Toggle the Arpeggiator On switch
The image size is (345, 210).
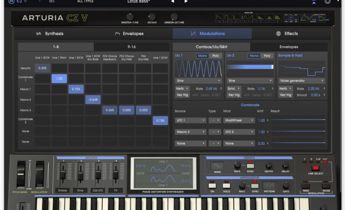(212, 186)
